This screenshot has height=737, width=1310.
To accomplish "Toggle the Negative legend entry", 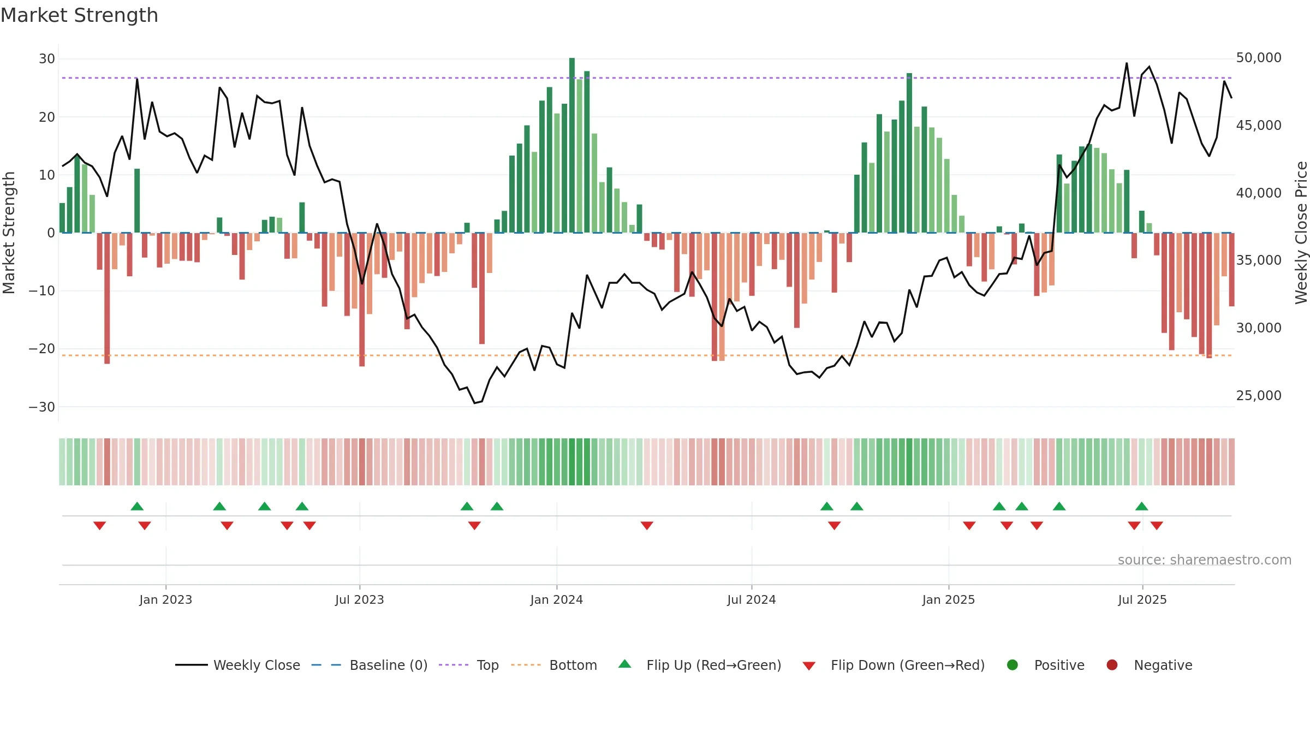I will coord(1149,665).
